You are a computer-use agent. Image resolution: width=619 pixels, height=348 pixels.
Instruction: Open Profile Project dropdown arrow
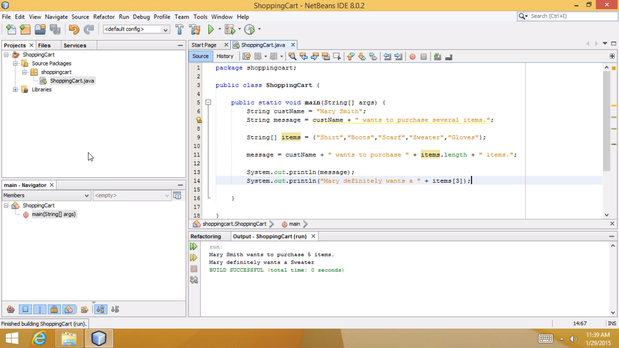coord(259,29)
